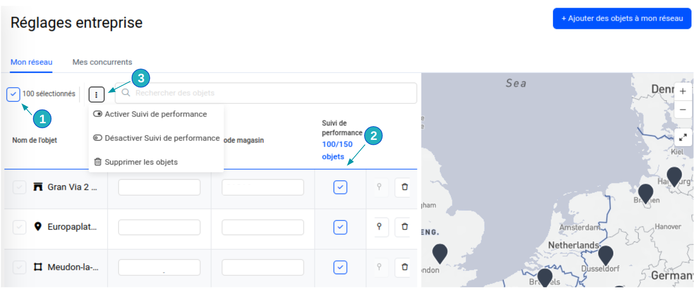Screen dimensions: 694x290
Task: Click location pin icon in Gran Via row
Action: point(379,187)
